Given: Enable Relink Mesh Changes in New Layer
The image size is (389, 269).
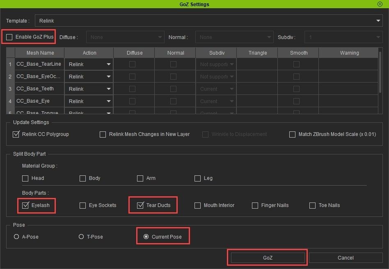Looking at the screenshot, I should coord(103,134).
